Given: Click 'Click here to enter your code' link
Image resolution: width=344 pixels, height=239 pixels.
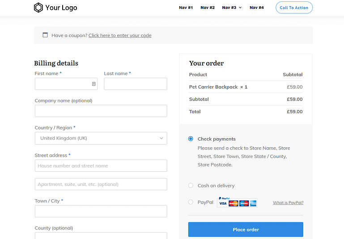Looking at the screenshot, I should click(120, 35).
